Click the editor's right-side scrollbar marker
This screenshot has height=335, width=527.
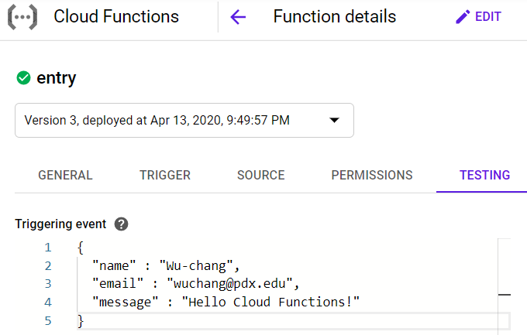[504, 295]
